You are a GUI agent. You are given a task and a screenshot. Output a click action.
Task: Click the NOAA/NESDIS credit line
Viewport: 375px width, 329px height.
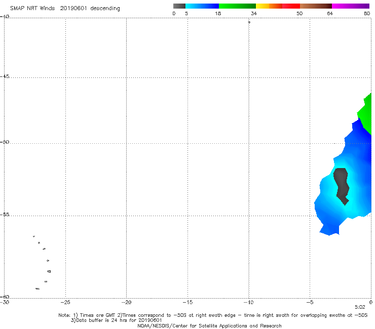tap(209, 326)
